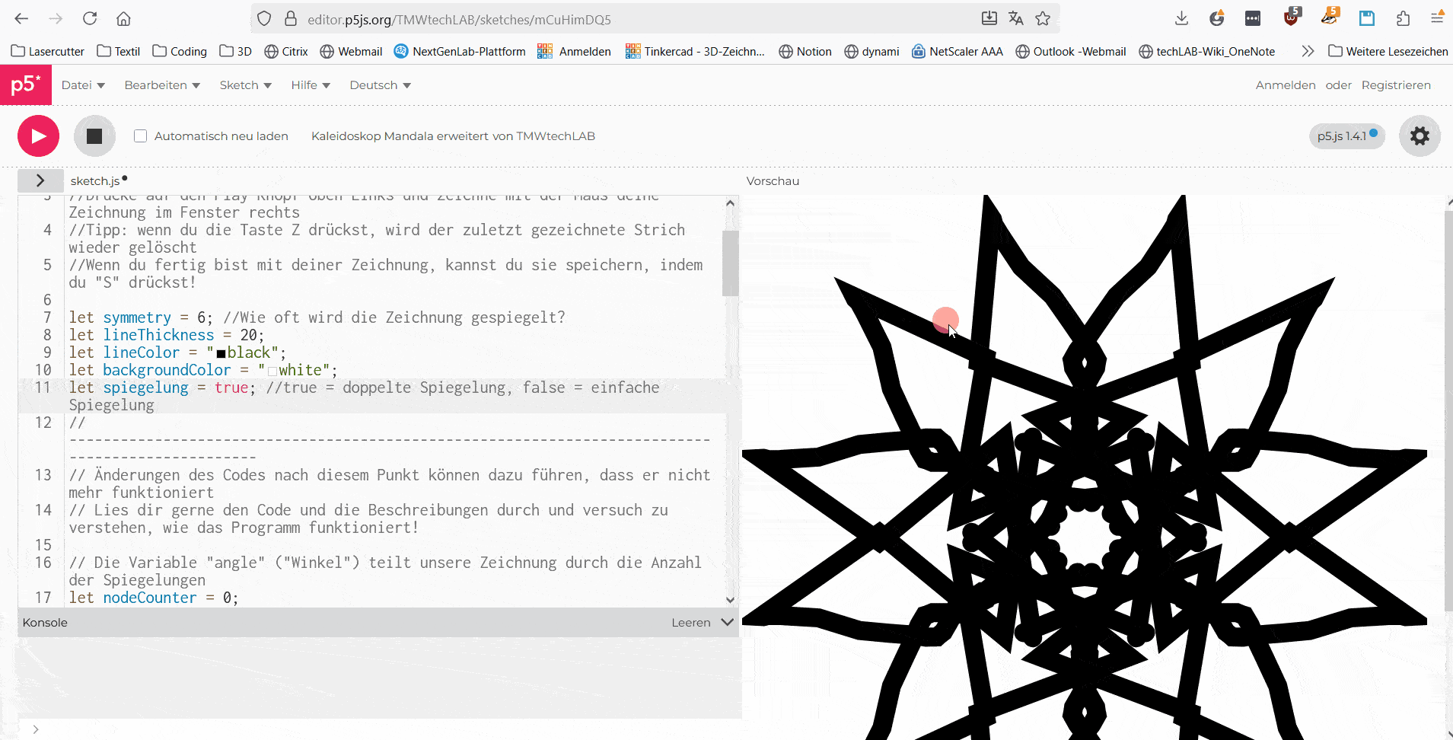Collapse the Konsole panel with its chevron

(727, 622)
